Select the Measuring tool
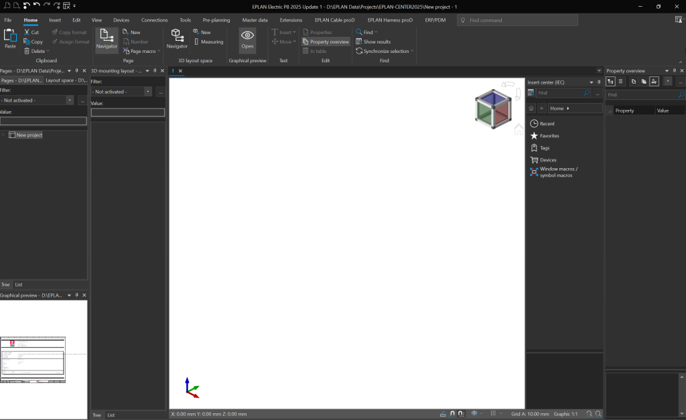686x420 pixels. 208,42
